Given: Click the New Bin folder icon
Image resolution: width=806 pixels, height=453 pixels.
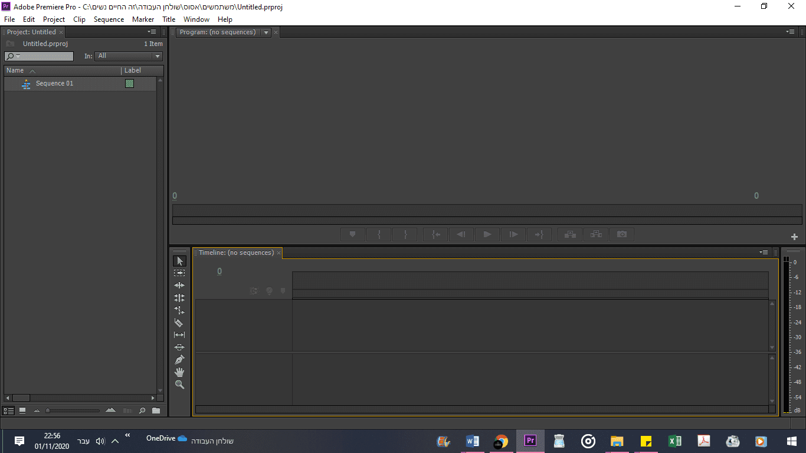Looking at the screenshot, I should [156, 411].
